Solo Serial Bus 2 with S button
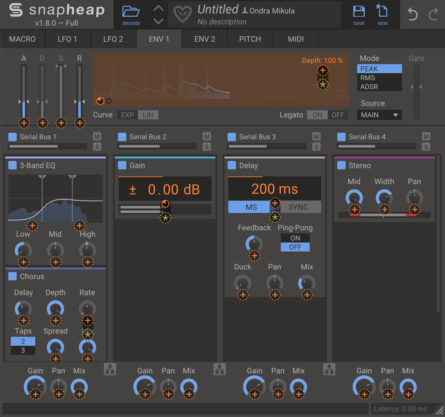The height and width of the screenshot is (417, 445). 207,147
